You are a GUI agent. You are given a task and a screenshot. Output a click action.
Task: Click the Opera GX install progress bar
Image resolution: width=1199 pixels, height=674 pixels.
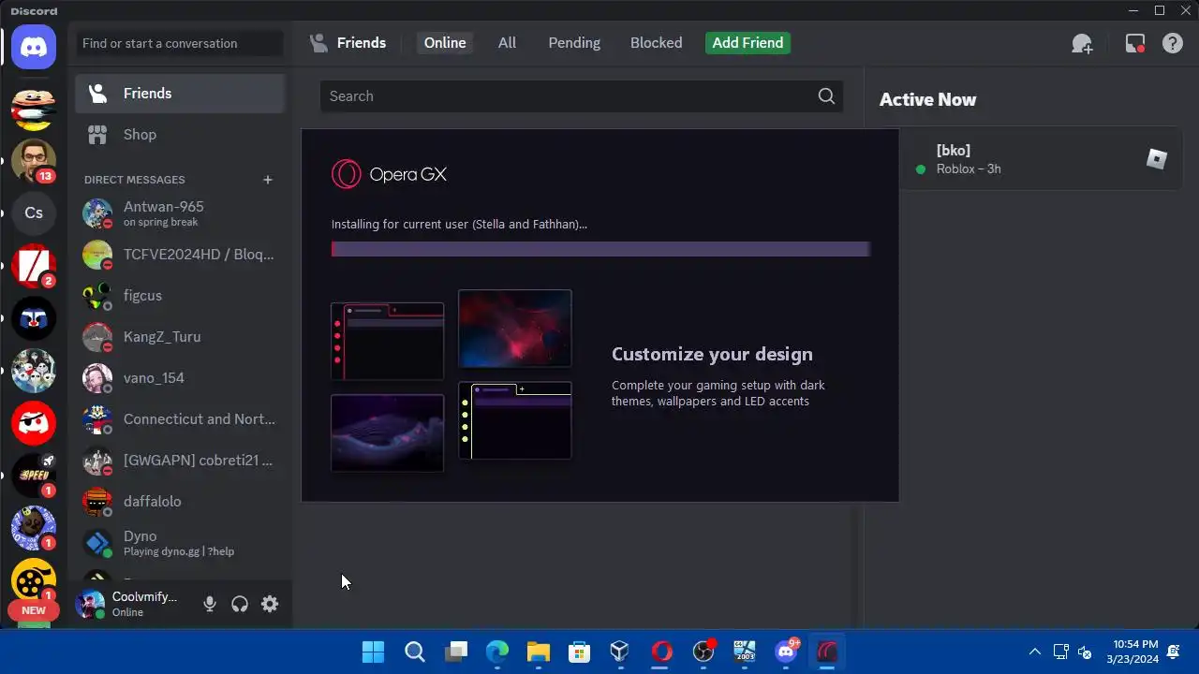pyautogui.click(x=600, y=249)
